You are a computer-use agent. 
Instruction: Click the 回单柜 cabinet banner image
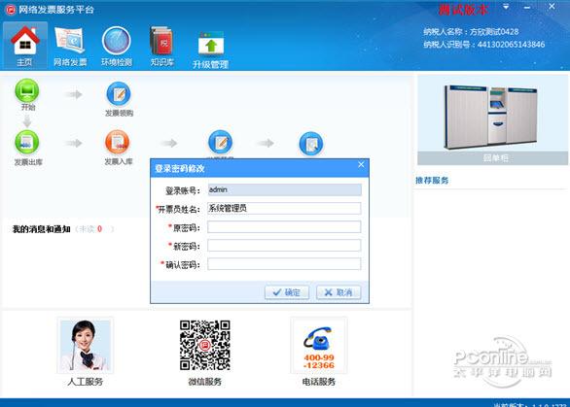point(492,119)
